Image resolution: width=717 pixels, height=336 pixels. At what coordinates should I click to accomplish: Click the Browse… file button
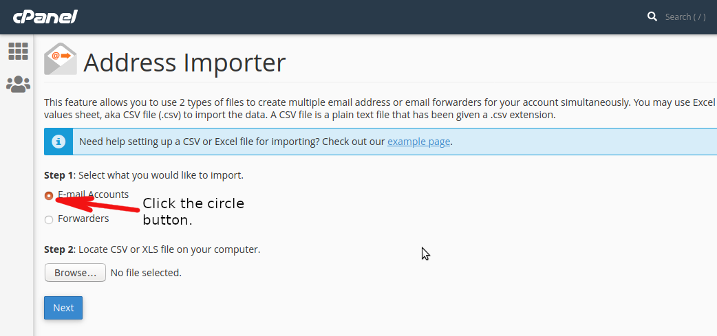(x=76, y=273)
